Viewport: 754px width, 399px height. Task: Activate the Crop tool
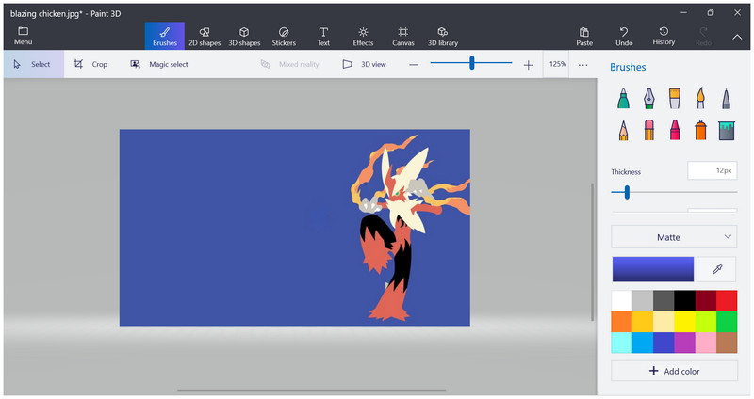point(90,64)
